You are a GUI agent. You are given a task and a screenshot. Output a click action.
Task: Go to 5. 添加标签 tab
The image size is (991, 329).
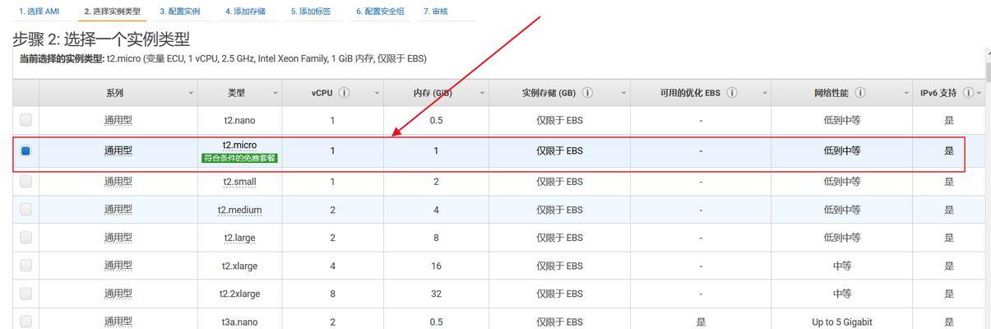[311, 12]
